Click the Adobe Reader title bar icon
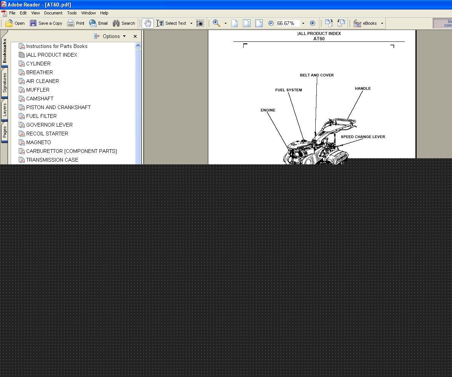The image size is (452, 377). tap(3, 4)
